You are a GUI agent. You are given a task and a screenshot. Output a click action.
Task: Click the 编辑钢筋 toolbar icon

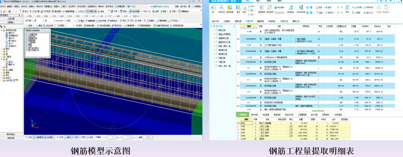pyautogui.click(x=90, y=20)
